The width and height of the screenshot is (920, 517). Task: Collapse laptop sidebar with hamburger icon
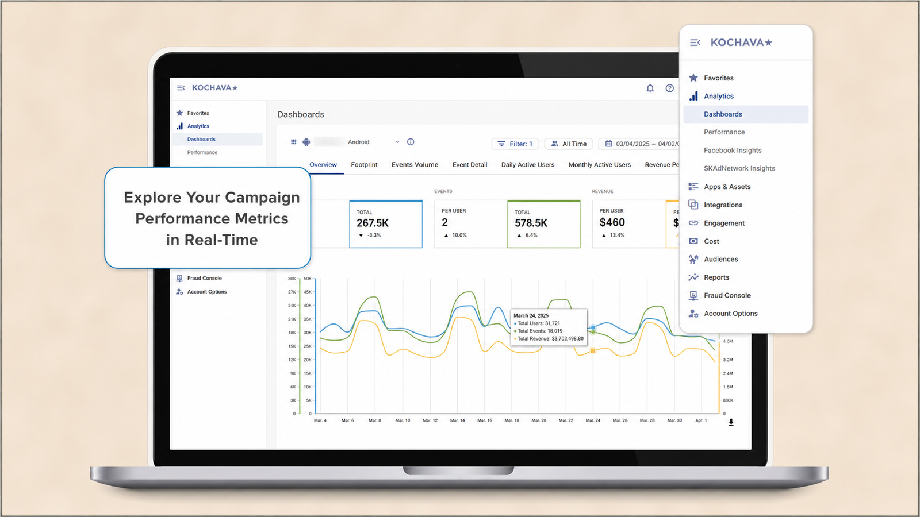click(x=181, y=88)
